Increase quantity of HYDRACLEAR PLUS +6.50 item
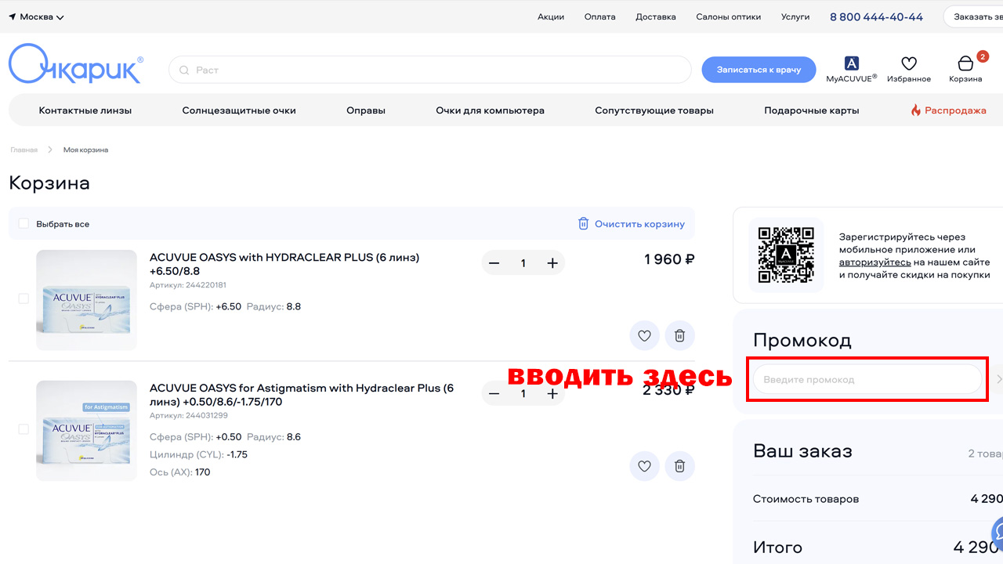The height and width of the screenshot is (564, 1003). pos(552,263)
